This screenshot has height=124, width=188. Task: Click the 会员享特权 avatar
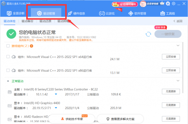pyautogui.click(x=143, y=4)
